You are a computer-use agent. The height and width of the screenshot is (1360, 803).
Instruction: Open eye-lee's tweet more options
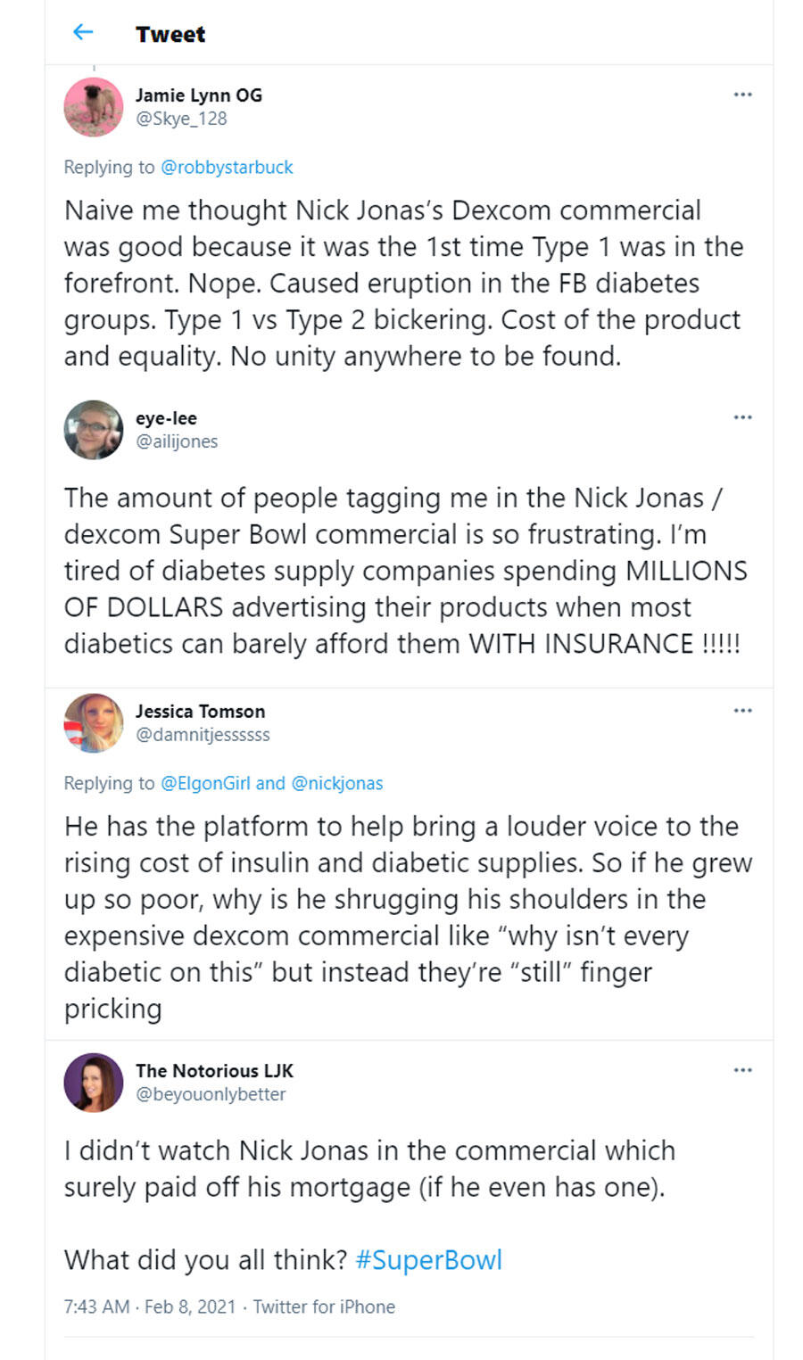[x=742, y=417]
